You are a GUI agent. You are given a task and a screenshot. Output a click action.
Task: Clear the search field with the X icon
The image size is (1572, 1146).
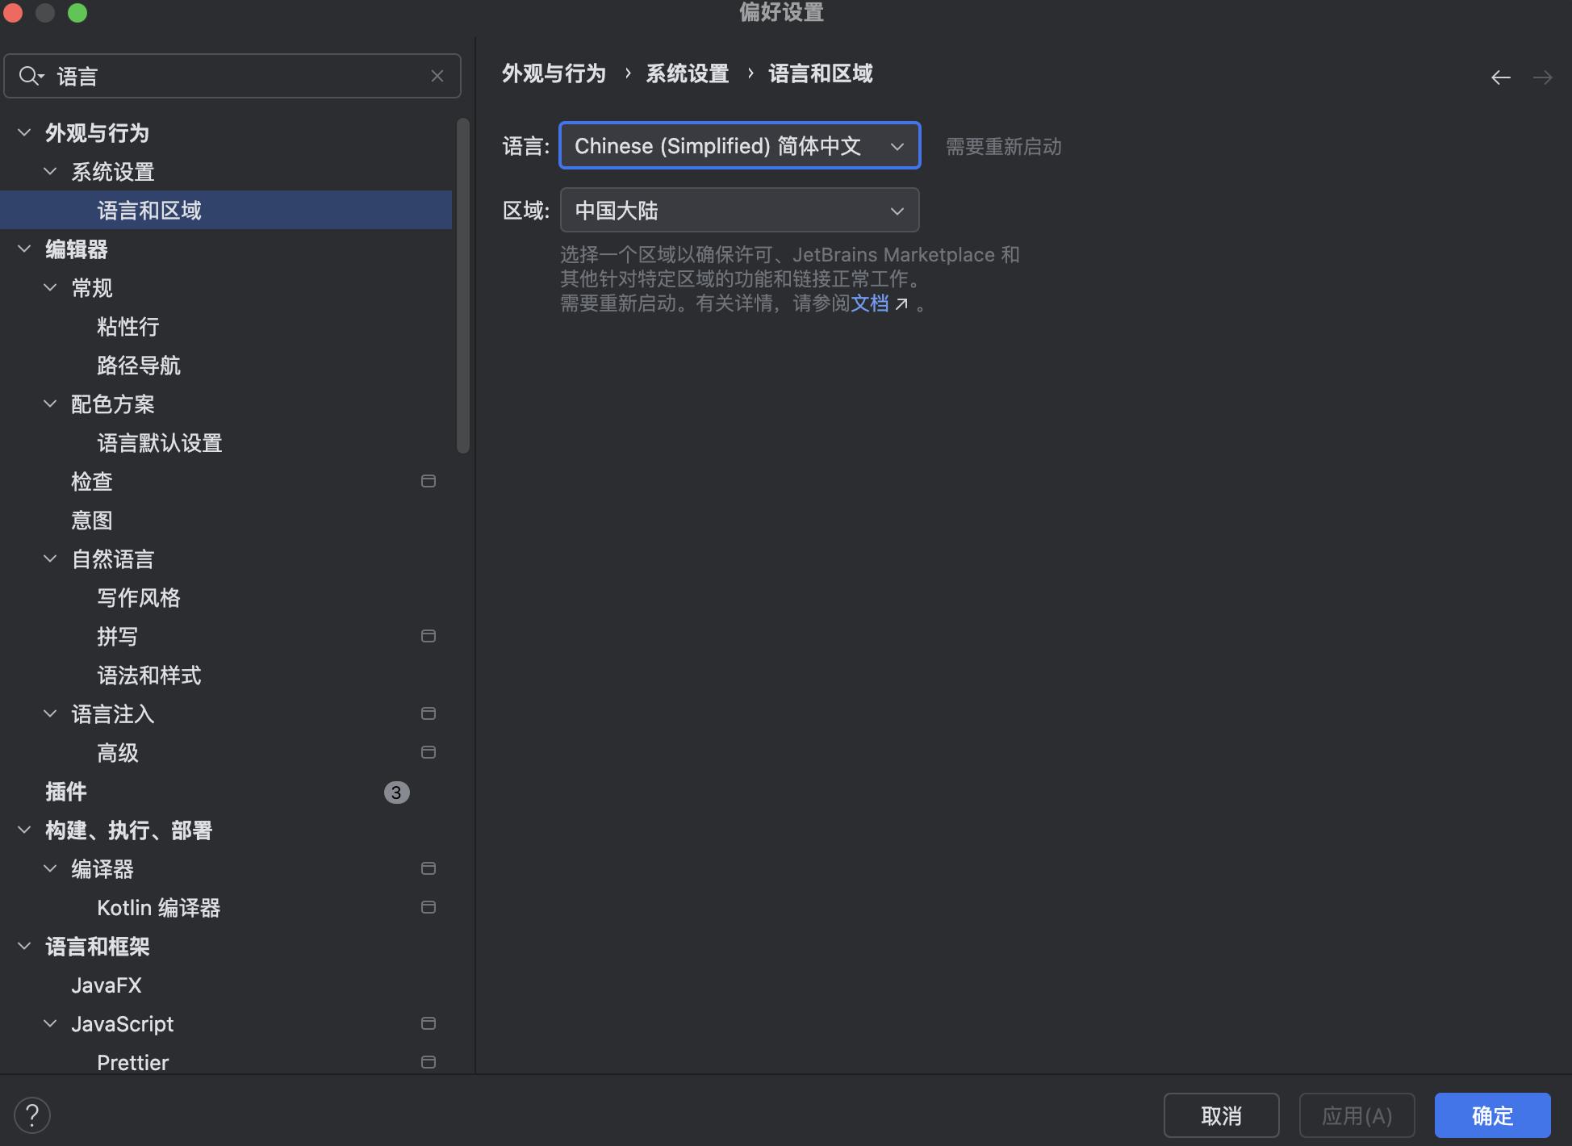(x=437, y=75)
